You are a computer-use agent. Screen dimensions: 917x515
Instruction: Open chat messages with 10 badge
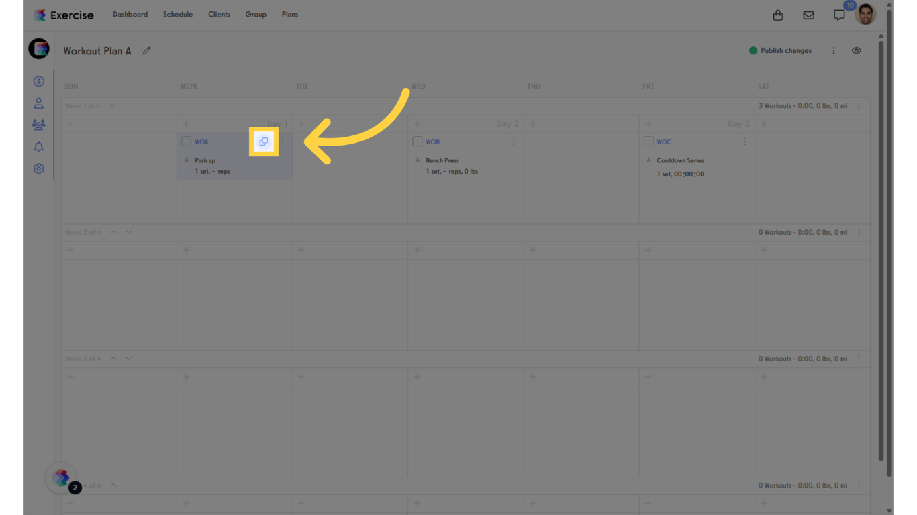tap(840, 15)
